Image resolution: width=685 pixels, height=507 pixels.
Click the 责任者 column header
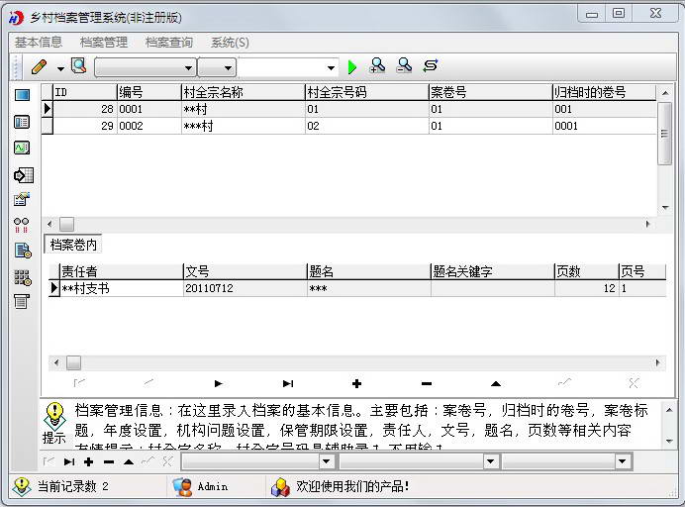pos(121,271)
